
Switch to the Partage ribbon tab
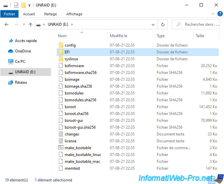click(x=50, y=14)
